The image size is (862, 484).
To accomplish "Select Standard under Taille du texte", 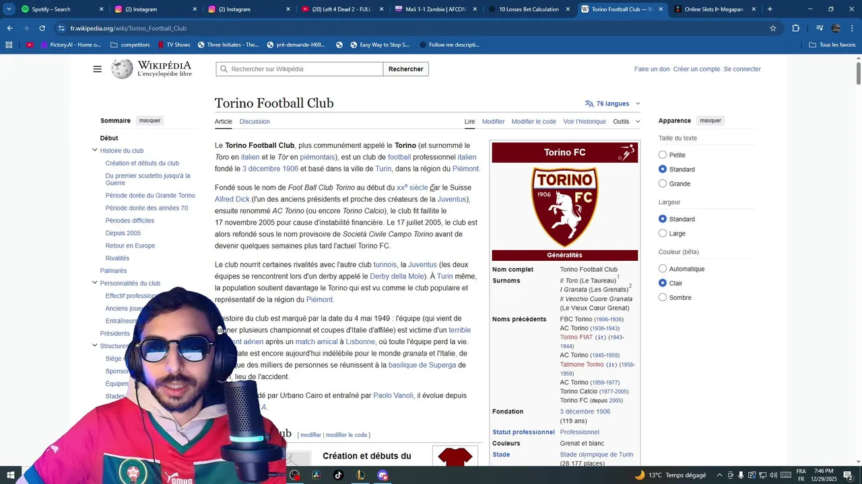I will click(x=663, y=169).
